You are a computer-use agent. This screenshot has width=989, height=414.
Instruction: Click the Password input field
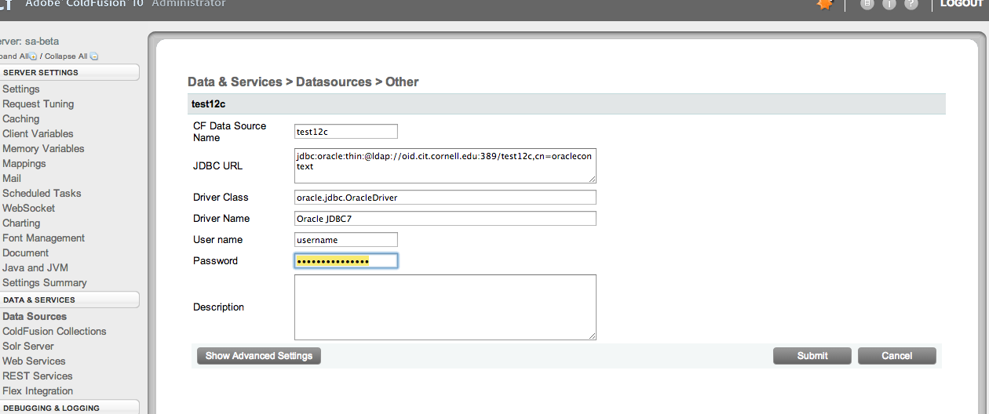click(x=346, y=261)
